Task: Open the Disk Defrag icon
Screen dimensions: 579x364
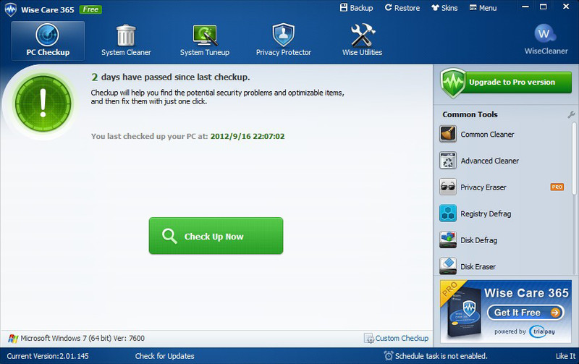Action: tap(448, 240)
